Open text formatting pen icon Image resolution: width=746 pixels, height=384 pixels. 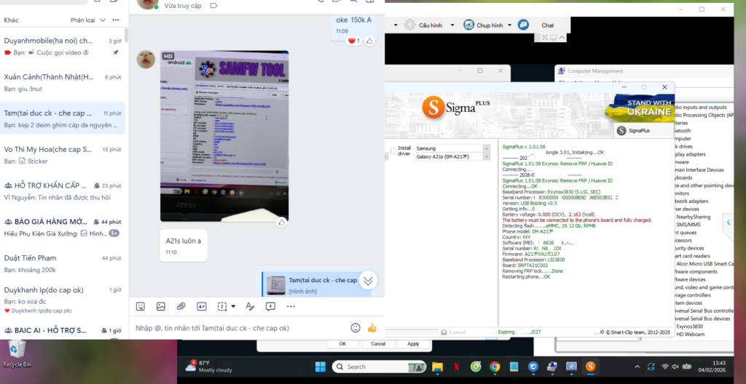(x=250, y=306)
